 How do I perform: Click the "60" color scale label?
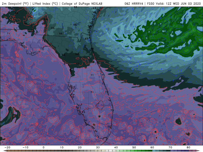click(x=152, y=147)
